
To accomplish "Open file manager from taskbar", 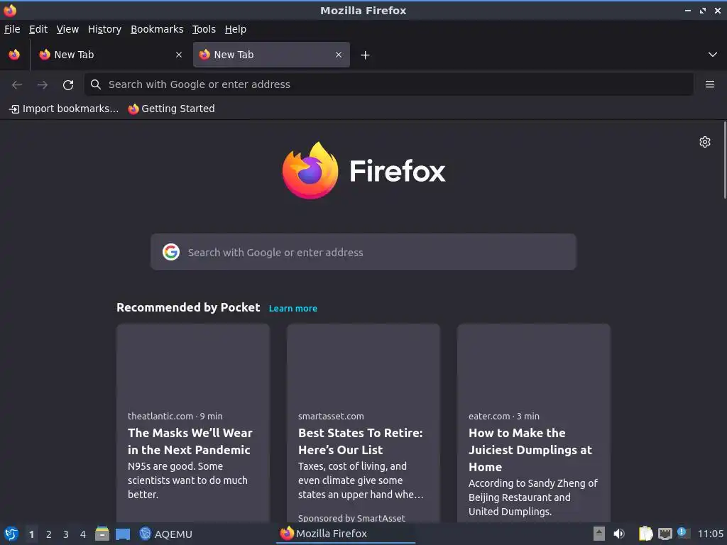I will [102, 534].
